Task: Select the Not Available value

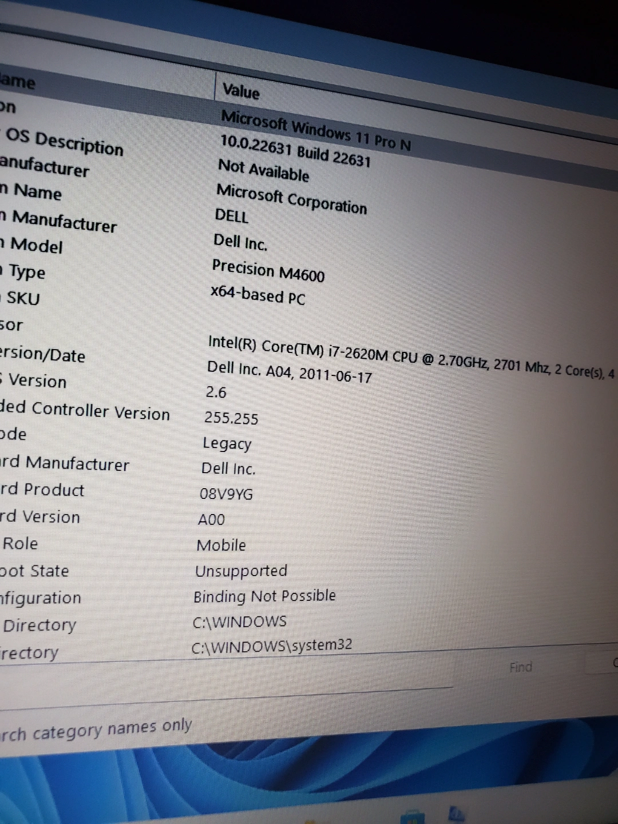Action: coord(263,170)
